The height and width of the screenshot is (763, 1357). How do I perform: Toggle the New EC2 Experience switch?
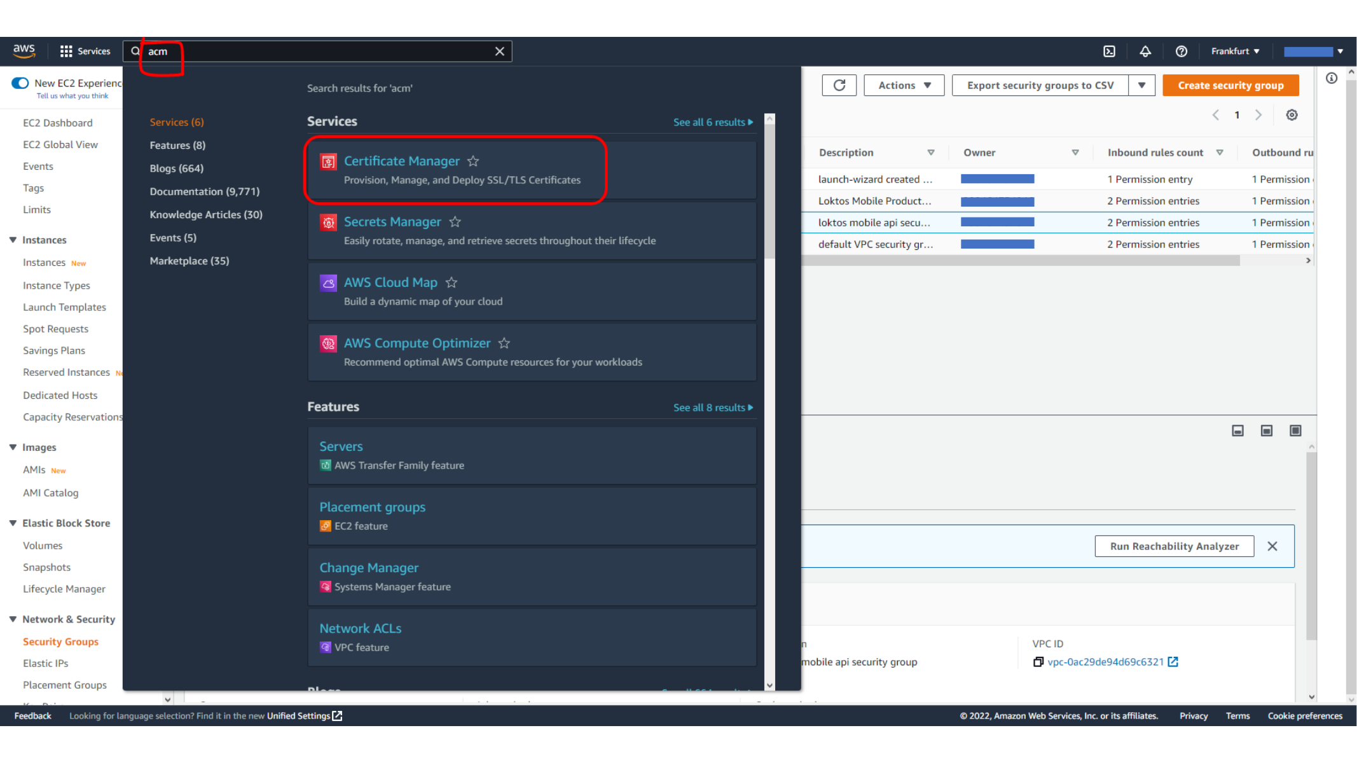point(20,83)
